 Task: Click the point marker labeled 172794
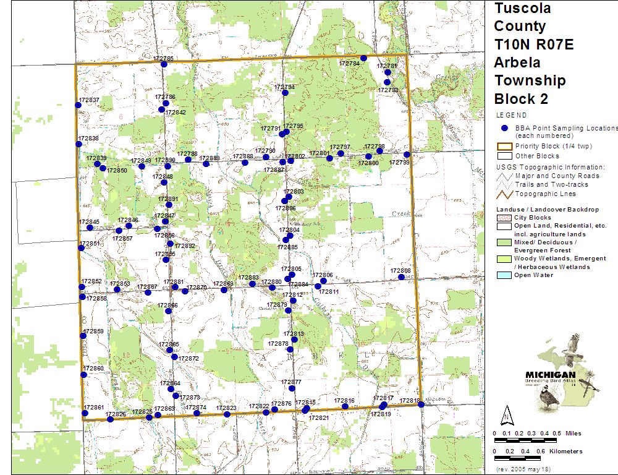click(285, 93)
